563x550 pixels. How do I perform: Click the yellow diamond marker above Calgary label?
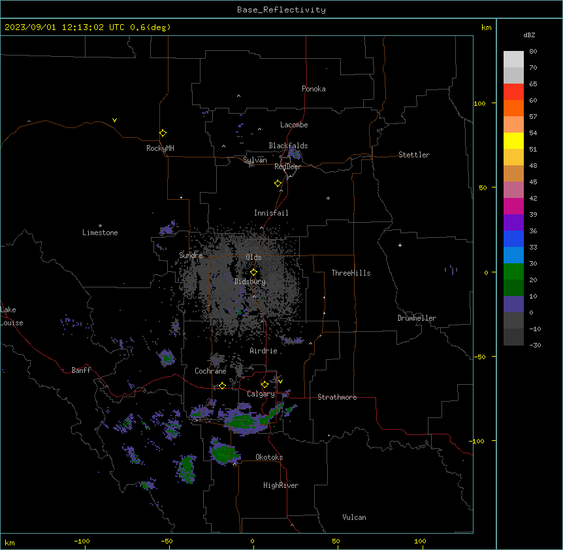coord(265,384)
